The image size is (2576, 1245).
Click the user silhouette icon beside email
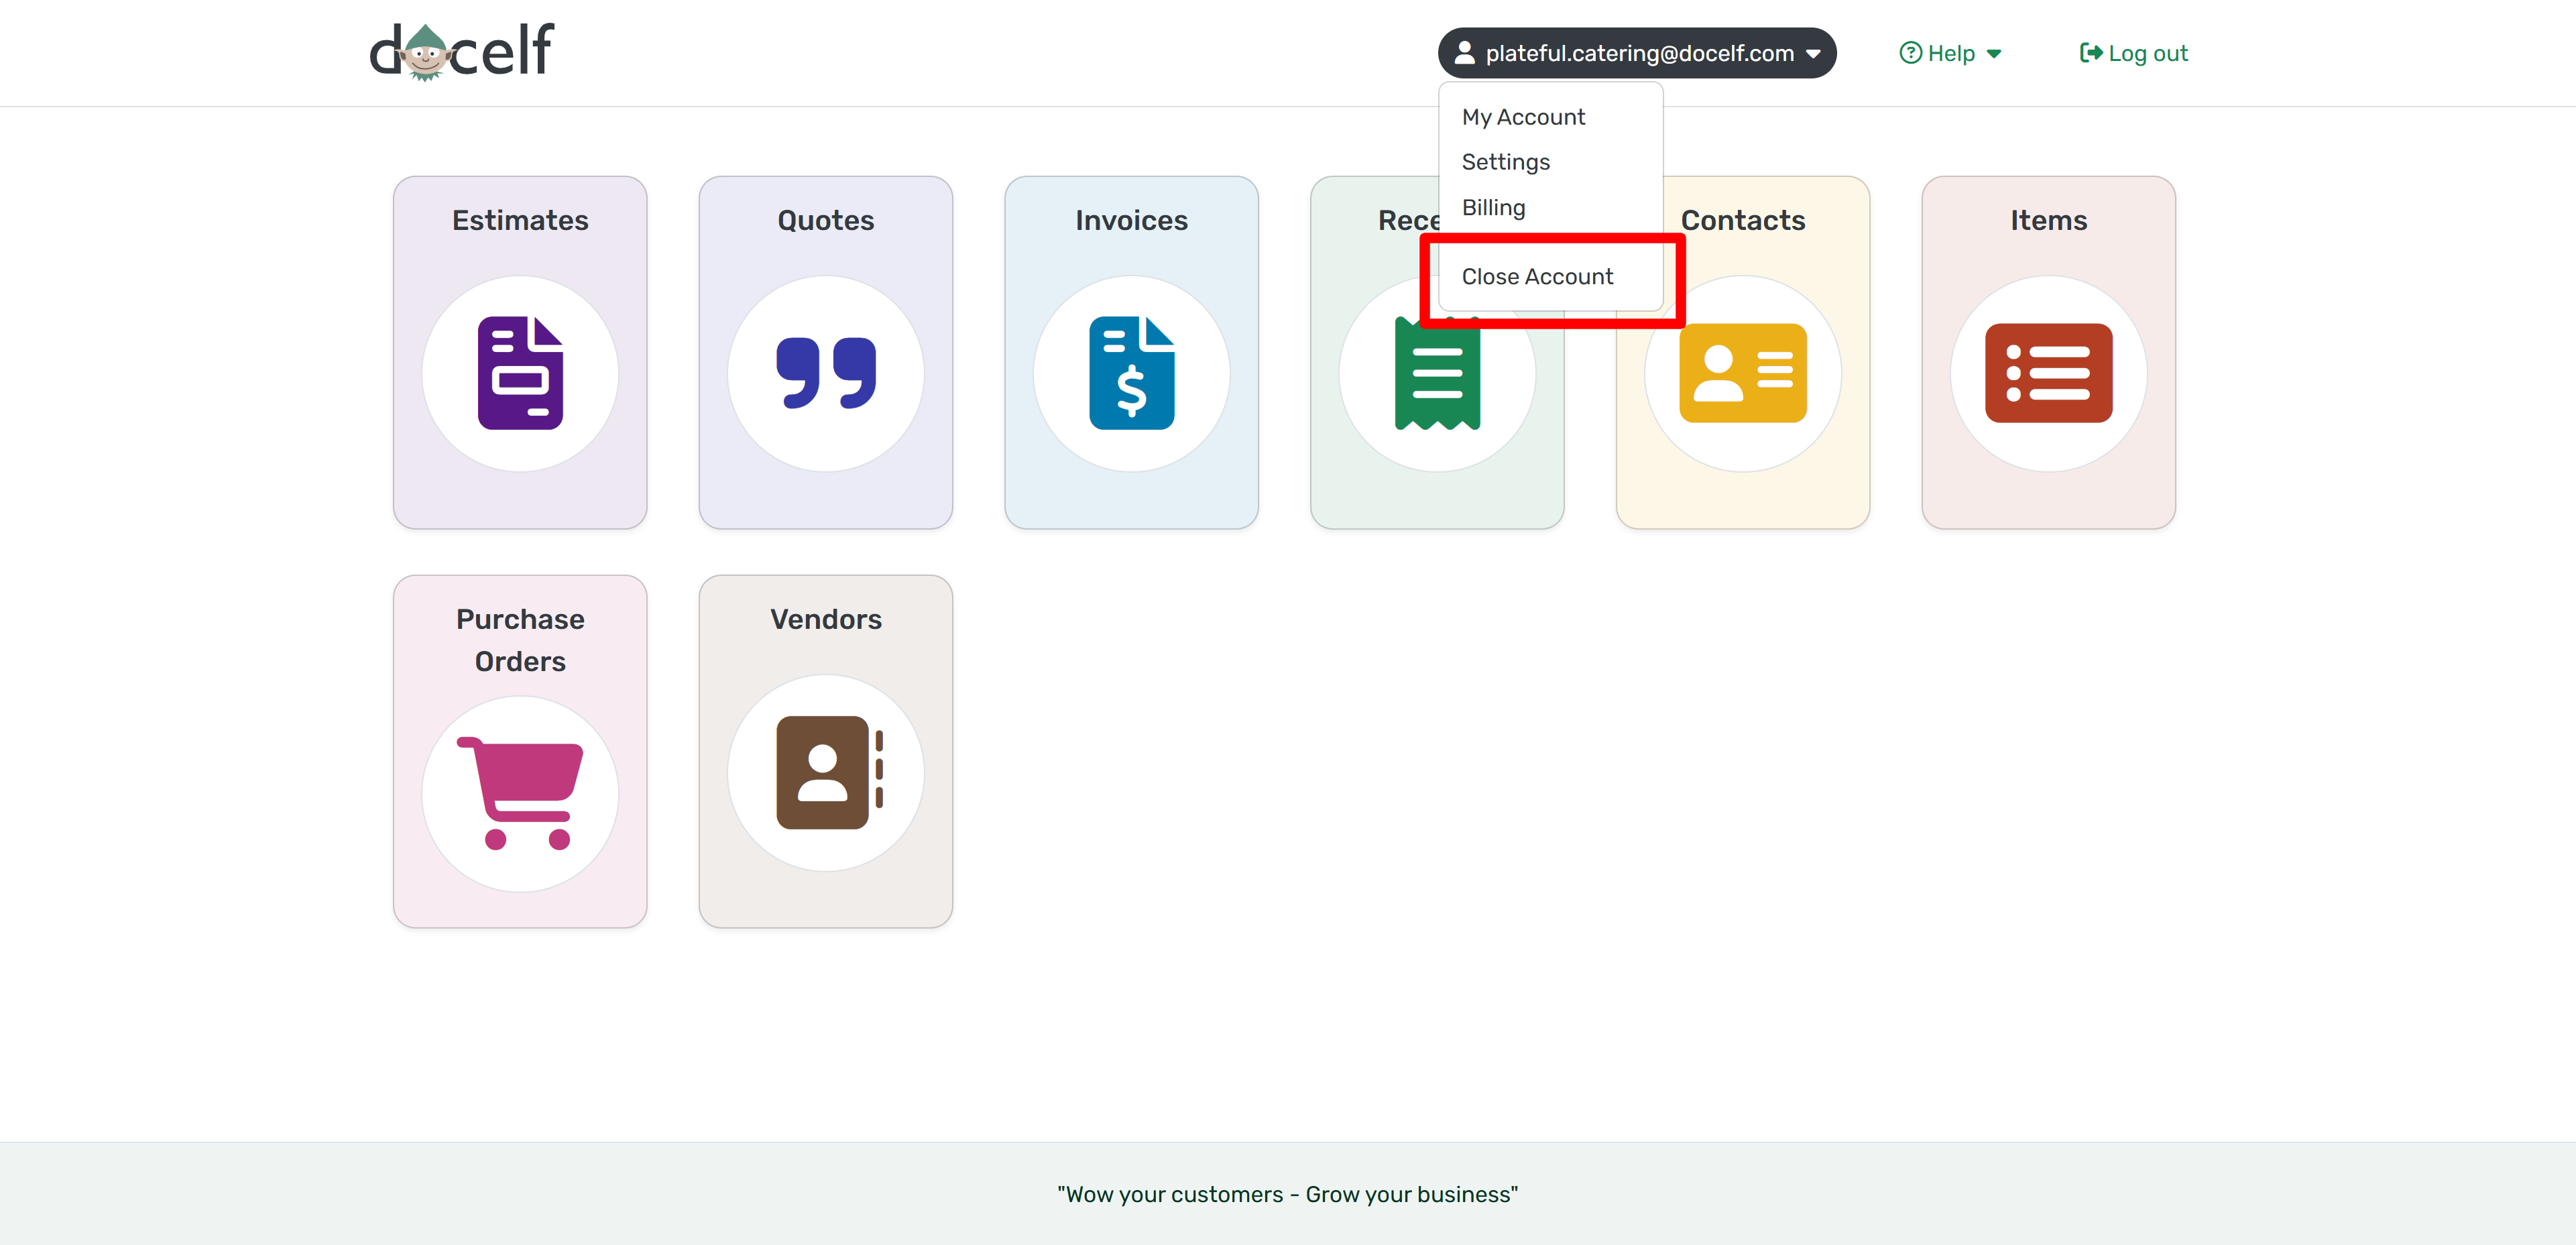pyautogui.click(x=1464, y=53)
